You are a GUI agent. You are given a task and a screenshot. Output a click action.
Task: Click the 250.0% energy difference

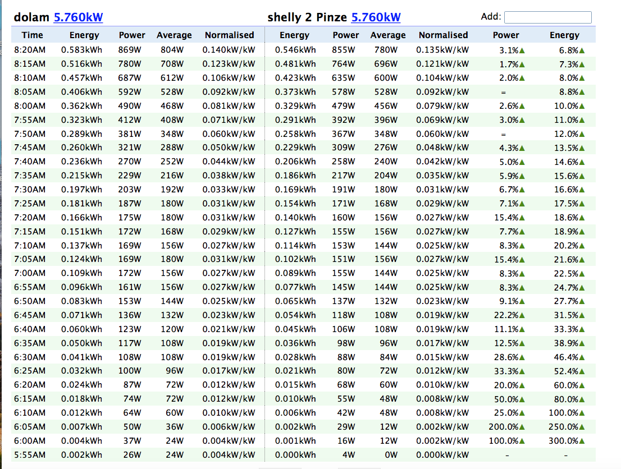click(564, 427)
